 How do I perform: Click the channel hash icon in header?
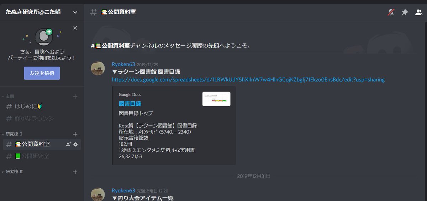(x=94, y=12)
